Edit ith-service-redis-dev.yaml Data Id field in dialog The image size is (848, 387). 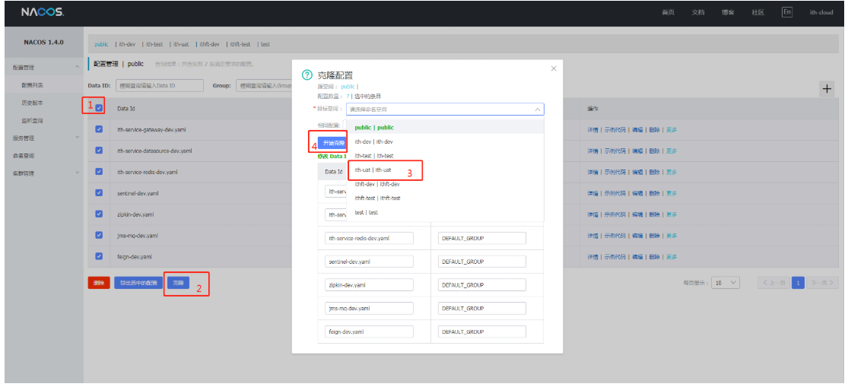[x=369, y=238]
